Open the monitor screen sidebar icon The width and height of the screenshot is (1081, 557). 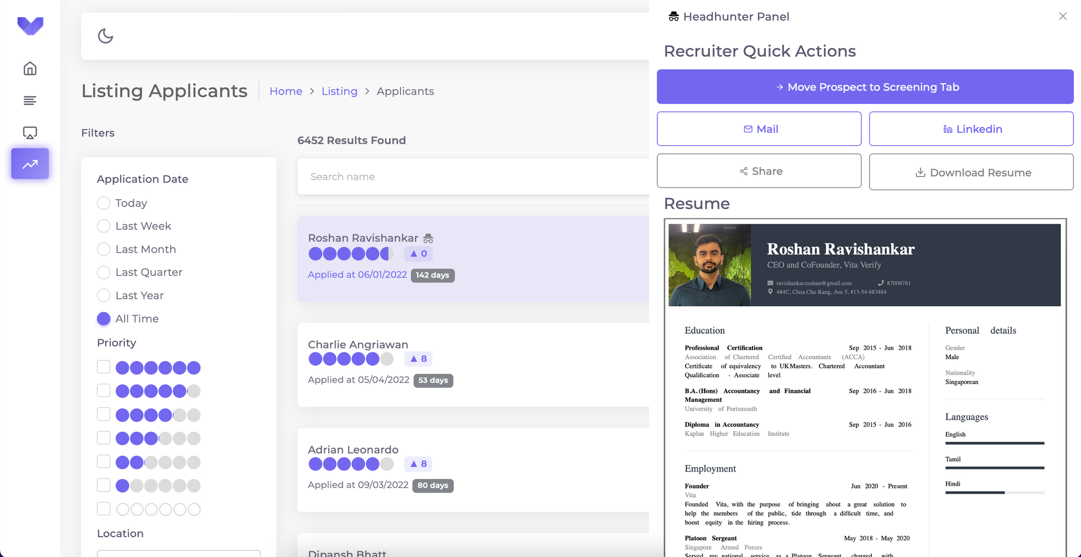[30, 132]
